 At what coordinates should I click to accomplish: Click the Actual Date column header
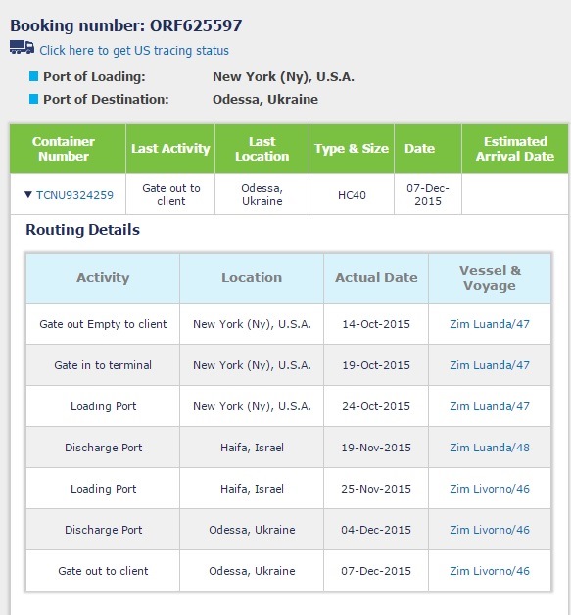pyautogui.click(x=376, y=278)
